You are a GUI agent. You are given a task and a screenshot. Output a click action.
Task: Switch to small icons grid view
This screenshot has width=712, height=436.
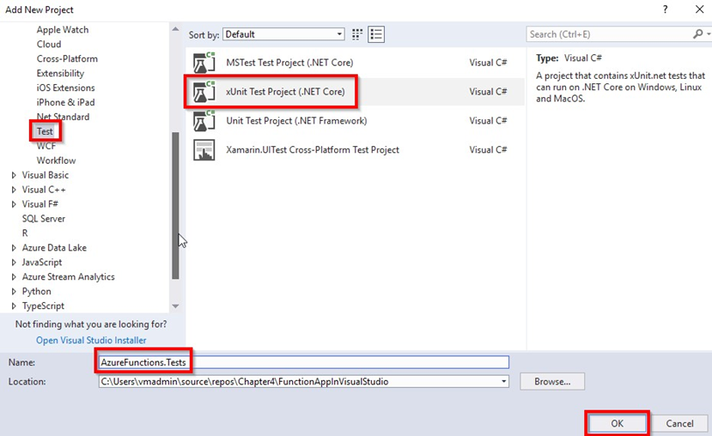357,34
